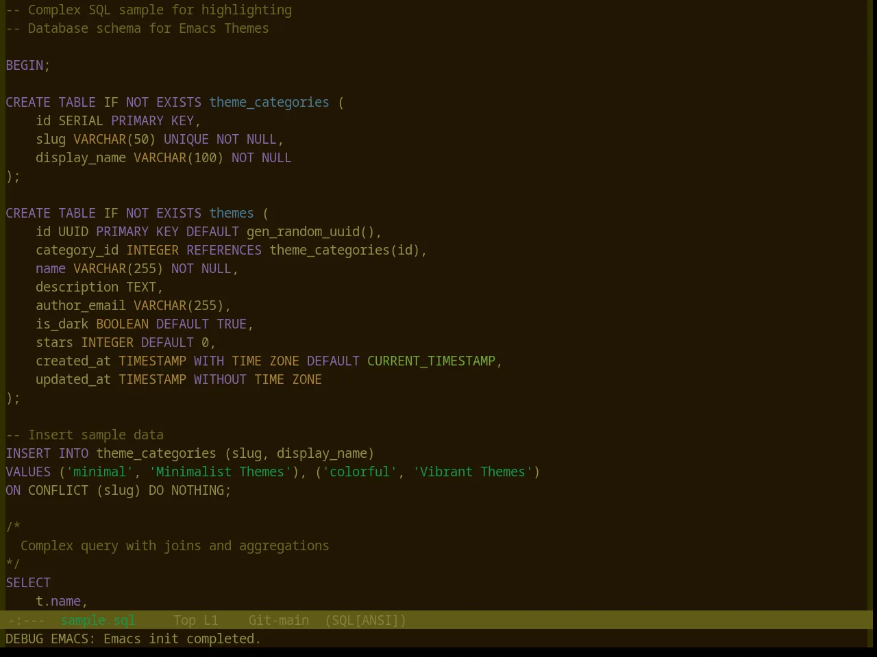Image resolution: width=877 pixels, height=657 pixels.
Task: Click the 'Top L1' position indicator
Action: 196,620
